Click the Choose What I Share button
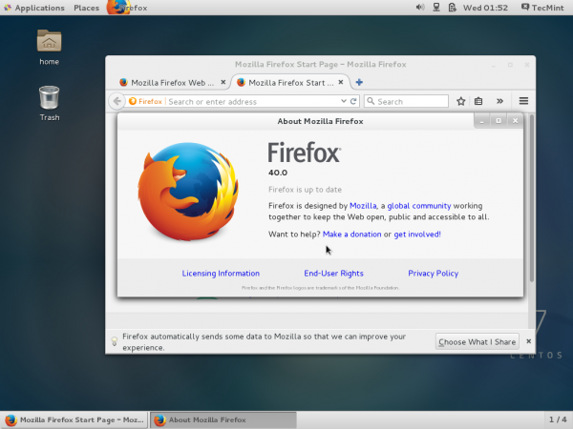Viewport: 573px width, 429px height. click(x=477, y=342)
